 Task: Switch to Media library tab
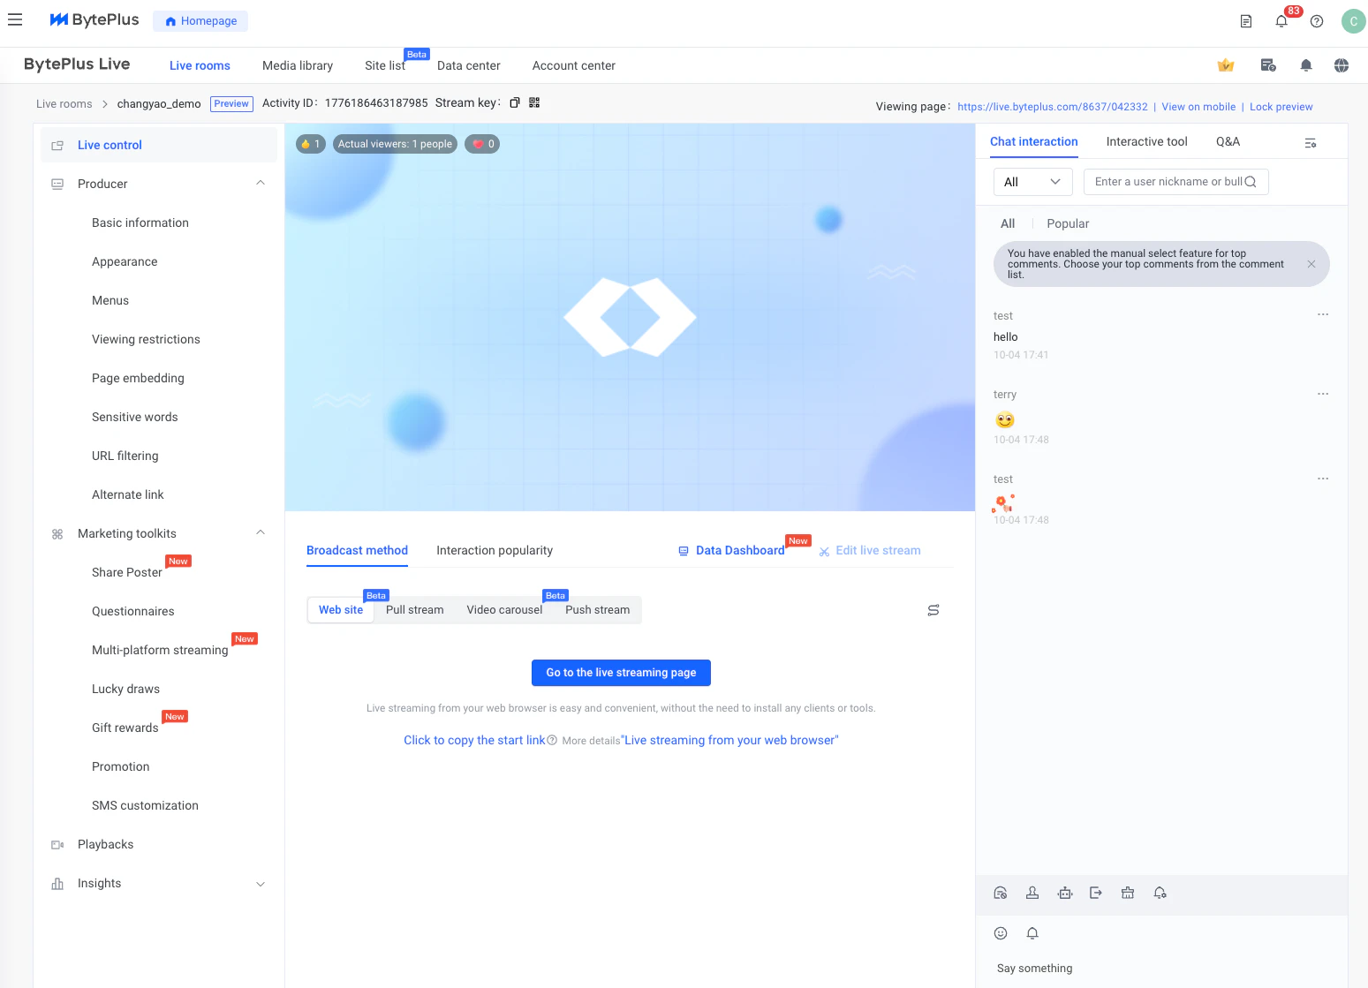[x=298, y=65]
